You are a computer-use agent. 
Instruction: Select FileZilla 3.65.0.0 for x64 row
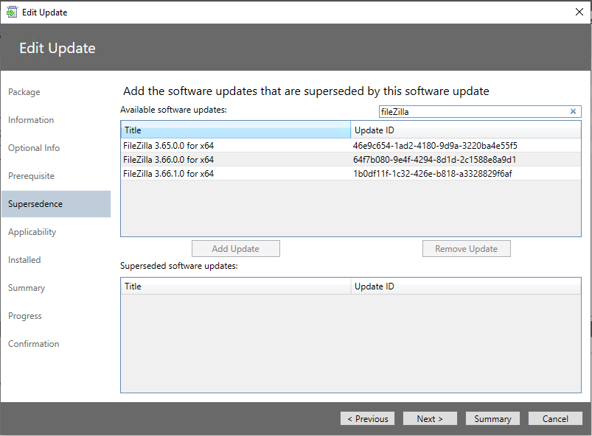point(351,146)
